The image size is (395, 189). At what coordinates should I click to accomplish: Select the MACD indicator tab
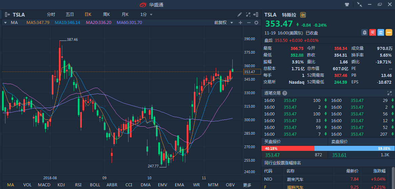click(x=44, y=185)
